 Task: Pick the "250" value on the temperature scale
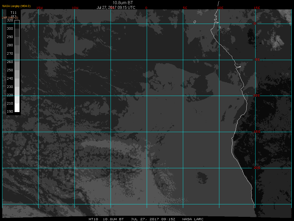(x=10, y=70)
